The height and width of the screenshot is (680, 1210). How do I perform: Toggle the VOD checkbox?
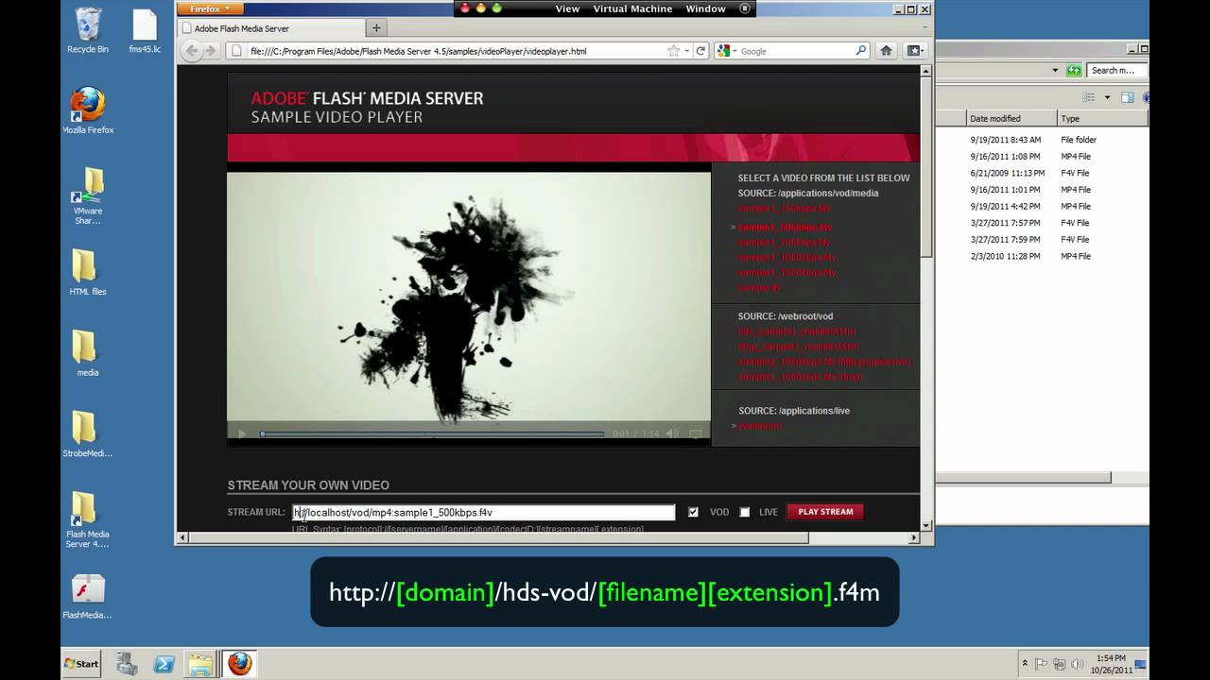(693, 512)
